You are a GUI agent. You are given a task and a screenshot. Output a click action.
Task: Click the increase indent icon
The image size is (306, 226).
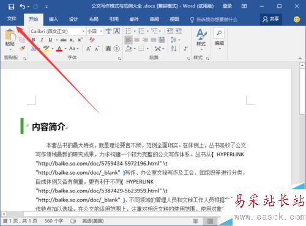[x=179, y=31]
